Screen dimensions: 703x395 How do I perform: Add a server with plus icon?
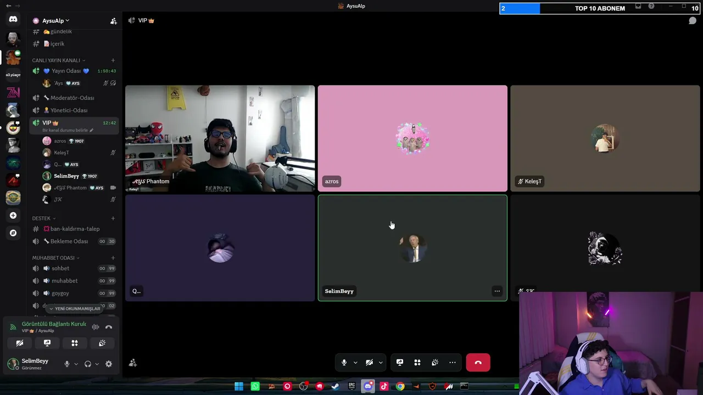point(13,216)
